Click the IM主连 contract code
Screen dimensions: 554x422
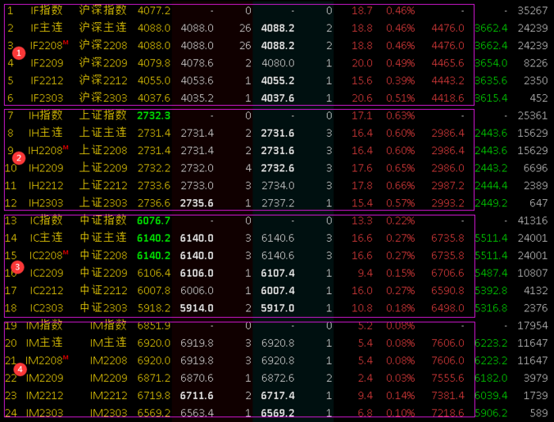[44, 343]
